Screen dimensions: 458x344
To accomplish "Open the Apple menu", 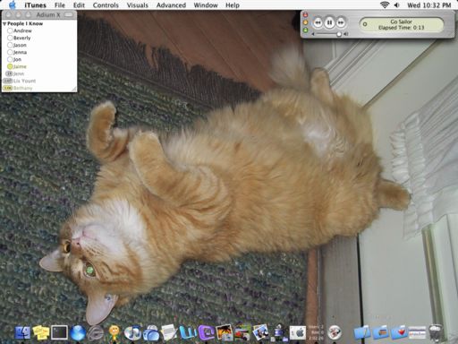I will (13, 4).
